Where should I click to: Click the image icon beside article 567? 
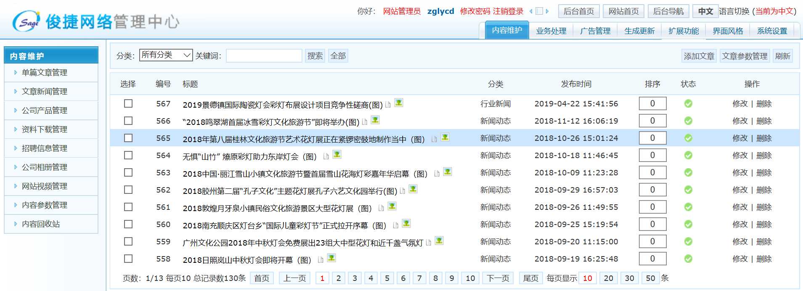(398, 103)
